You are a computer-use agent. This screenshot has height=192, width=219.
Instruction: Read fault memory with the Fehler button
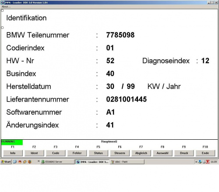coord(77,153)
